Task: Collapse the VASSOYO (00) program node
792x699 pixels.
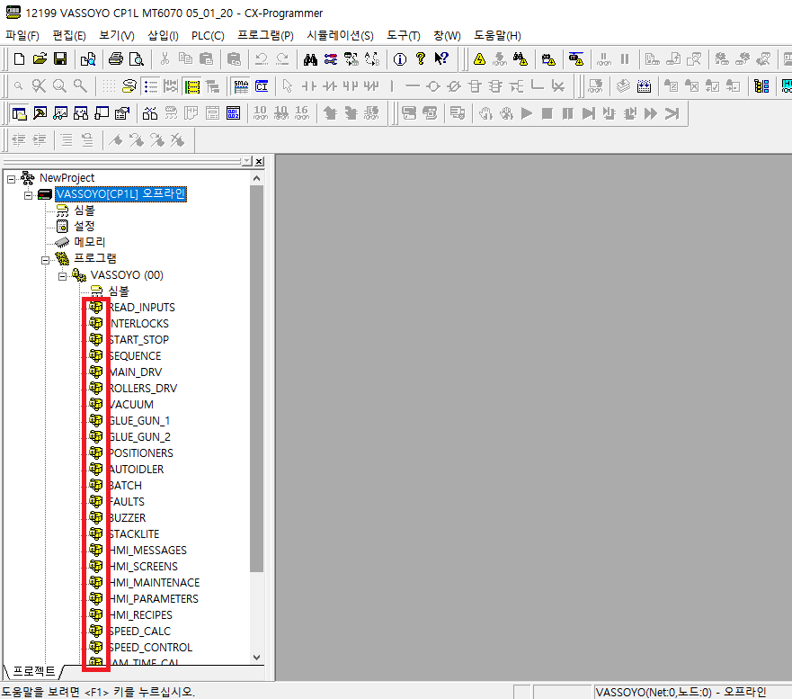Action: point(62,276)
